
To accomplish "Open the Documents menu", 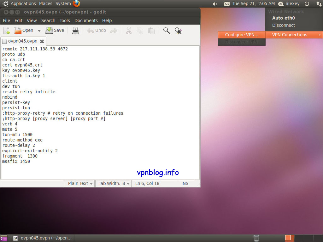I will click(86, 20).
